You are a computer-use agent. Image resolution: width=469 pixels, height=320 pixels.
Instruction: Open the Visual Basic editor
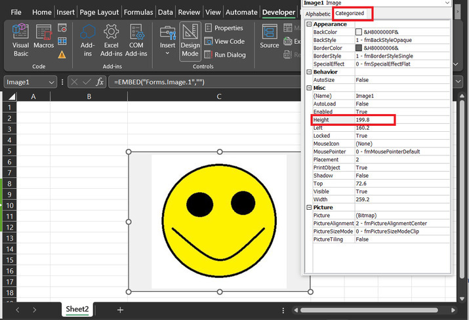[x=20, y=38]
